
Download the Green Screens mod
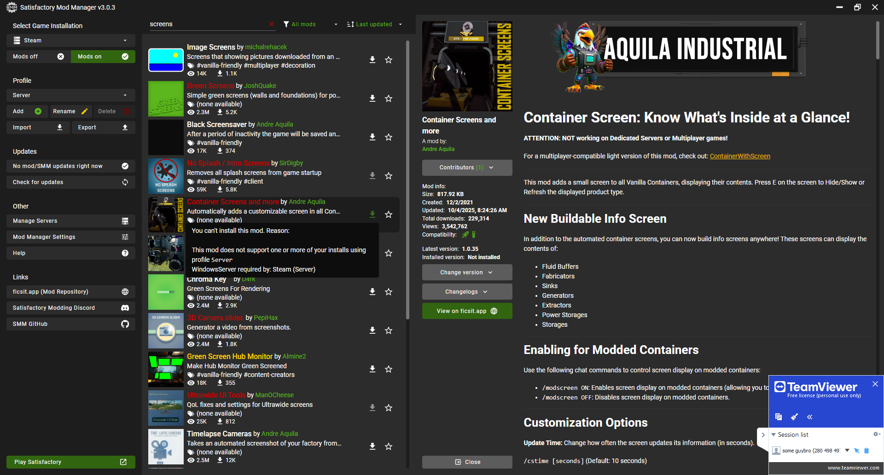[x=372, y=98]
